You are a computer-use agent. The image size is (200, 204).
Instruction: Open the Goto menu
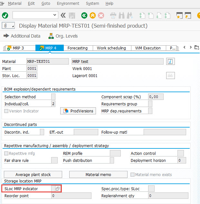pyautogui.click(x=46, y=4)
